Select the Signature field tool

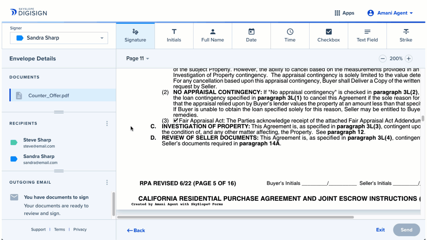pyautogui.click(x=135, y=36)
